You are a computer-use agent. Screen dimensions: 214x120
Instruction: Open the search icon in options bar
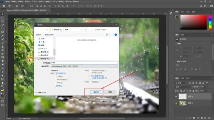click(201, 6)
